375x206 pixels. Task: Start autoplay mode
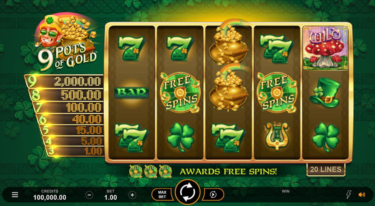tap(213, 194)
